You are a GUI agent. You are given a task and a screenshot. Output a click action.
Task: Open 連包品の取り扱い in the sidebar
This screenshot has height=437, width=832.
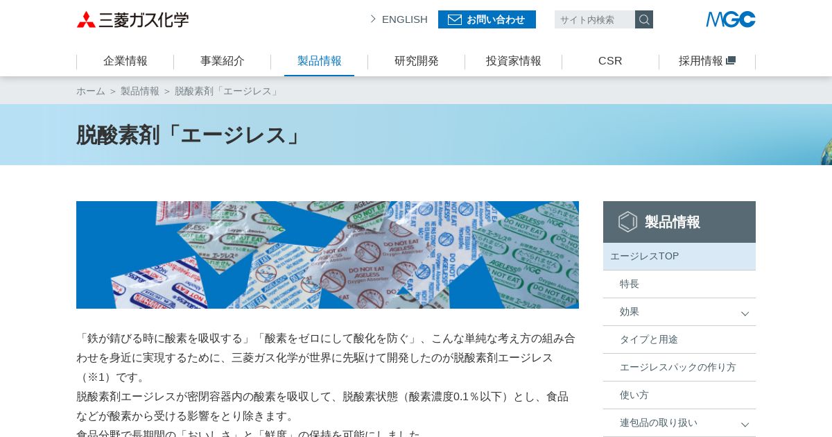(x=679, y=423)
